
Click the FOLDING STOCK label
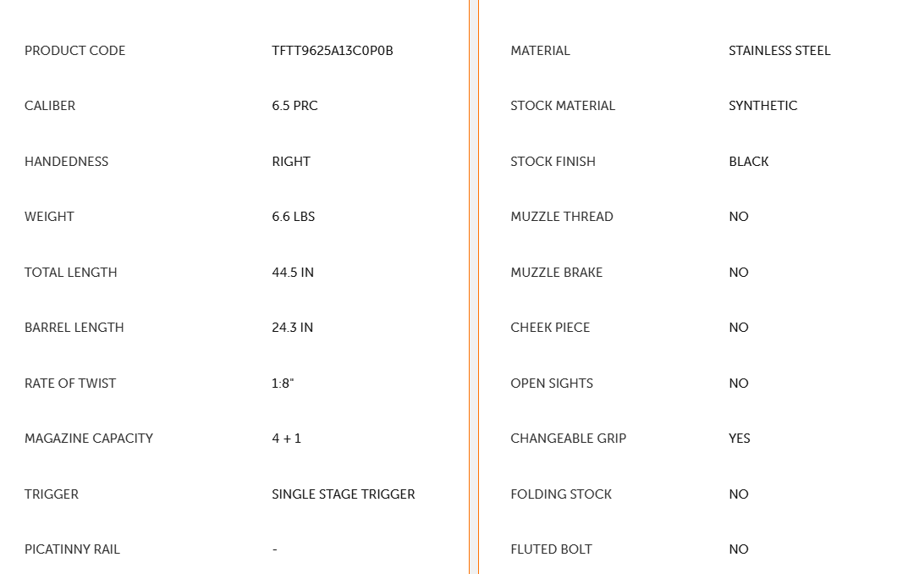[x=561, y=494]
